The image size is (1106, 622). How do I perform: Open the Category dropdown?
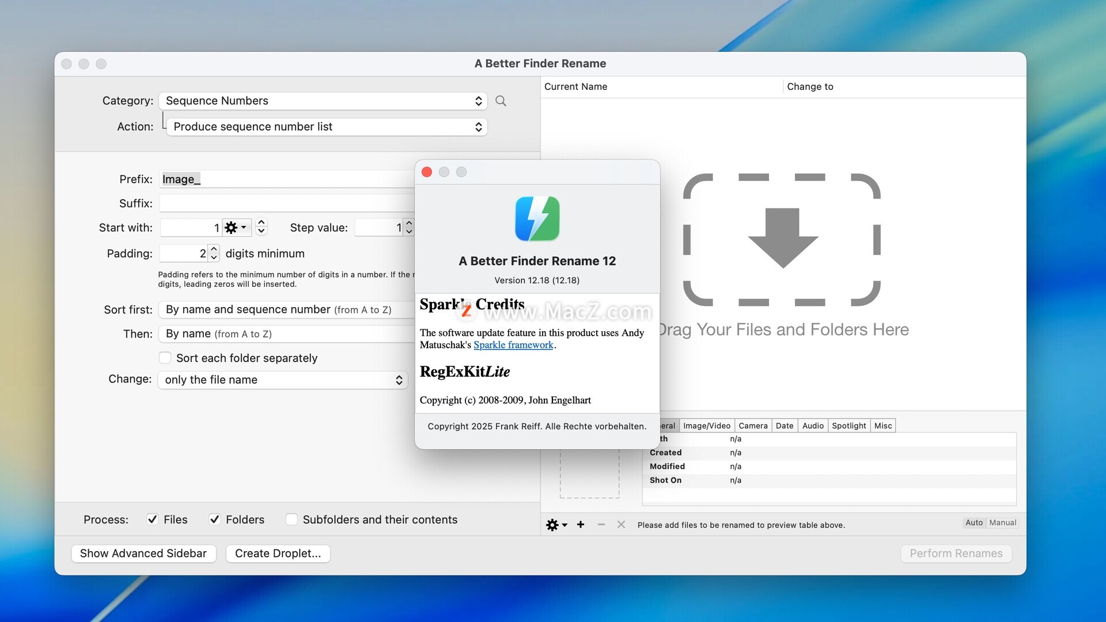click(323, 101)
